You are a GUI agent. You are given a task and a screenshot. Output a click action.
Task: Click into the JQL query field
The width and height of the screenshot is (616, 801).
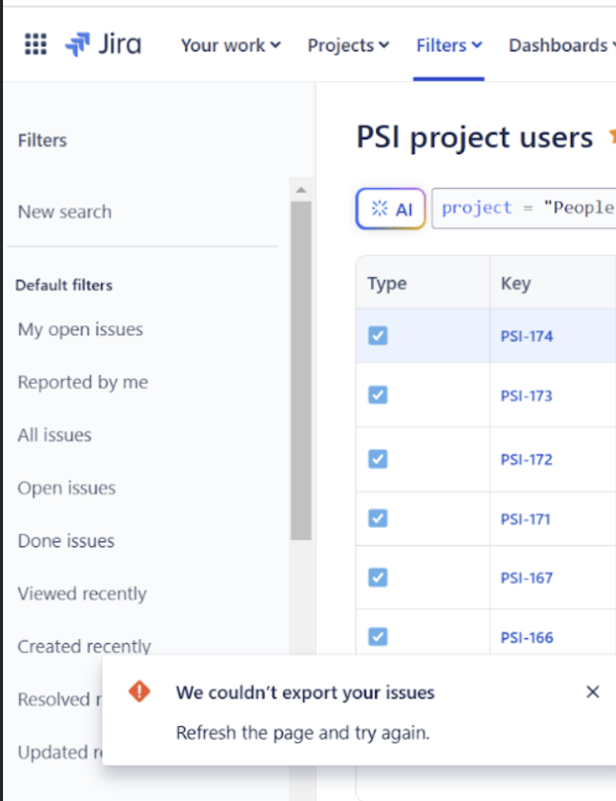[x=527, y=208]
